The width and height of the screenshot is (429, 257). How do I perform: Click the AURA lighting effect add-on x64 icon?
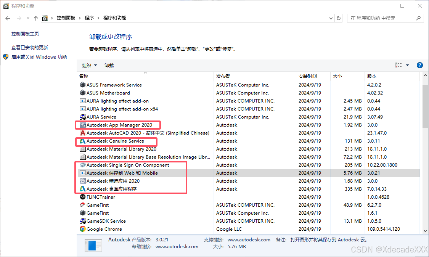[82, 109]
